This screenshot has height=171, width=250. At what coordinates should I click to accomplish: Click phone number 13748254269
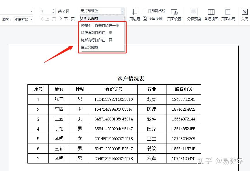pyautogui.click(x=184, y=139)
